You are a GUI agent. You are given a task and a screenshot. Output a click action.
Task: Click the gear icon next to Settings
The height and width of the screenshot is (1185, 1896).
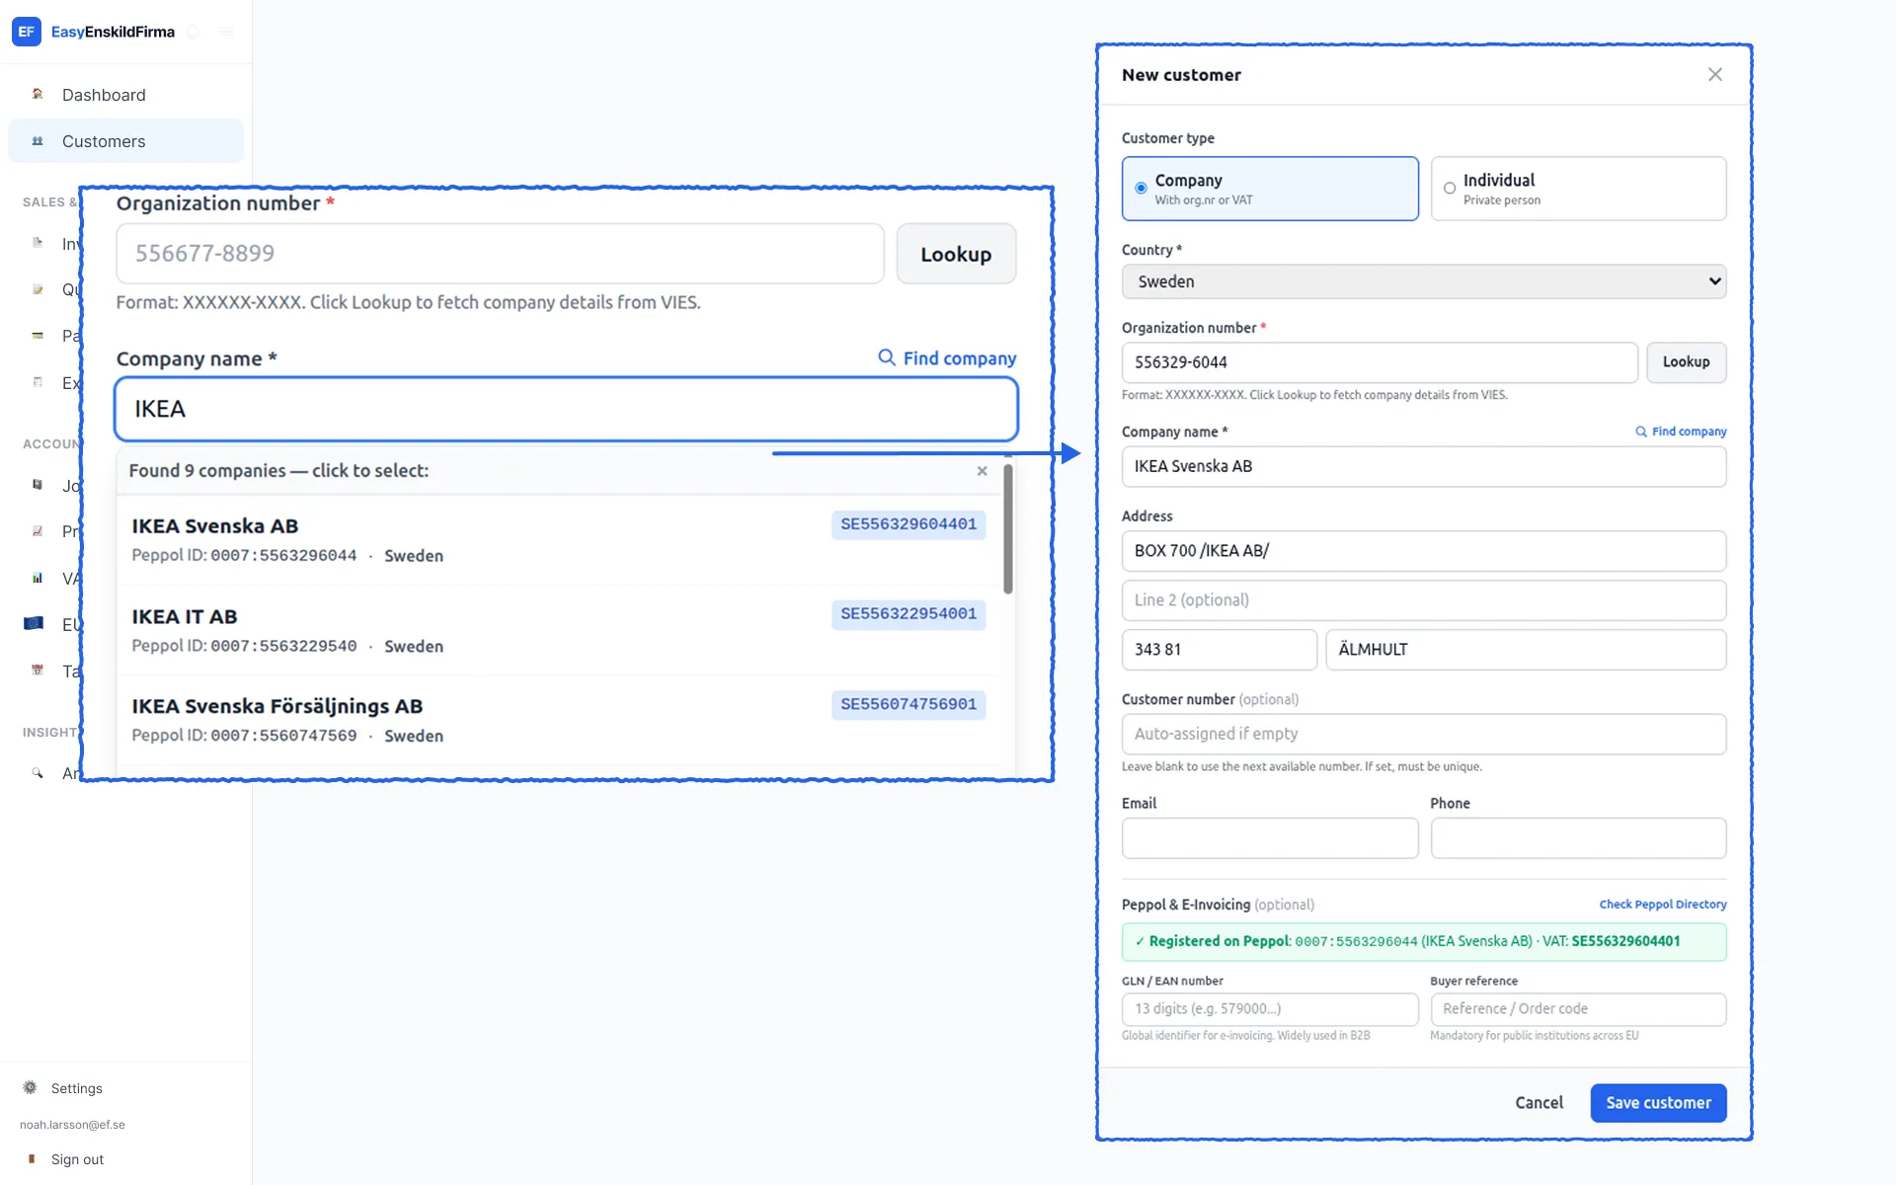(x=30, y=1087)
